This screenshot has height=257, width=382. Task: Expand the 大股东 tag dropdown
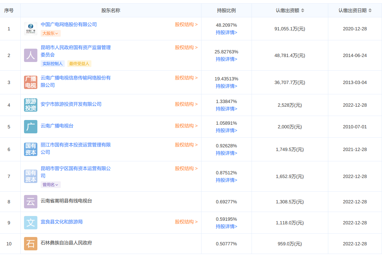(x=50, y=33)
